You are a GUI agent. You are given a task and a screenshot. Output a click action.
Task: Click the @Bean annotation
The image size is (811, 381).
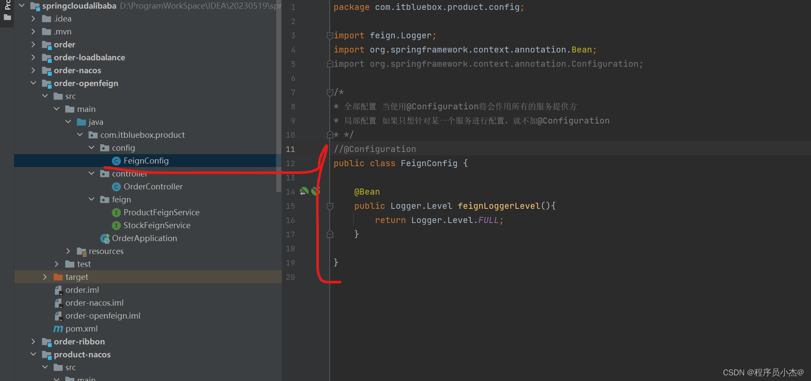coord(367,192)
